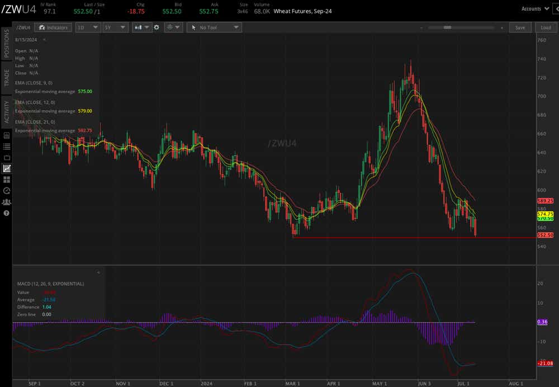Click the refresh clock sidebar icon
This screenshot has width=559, height=387.
[7, 191]
